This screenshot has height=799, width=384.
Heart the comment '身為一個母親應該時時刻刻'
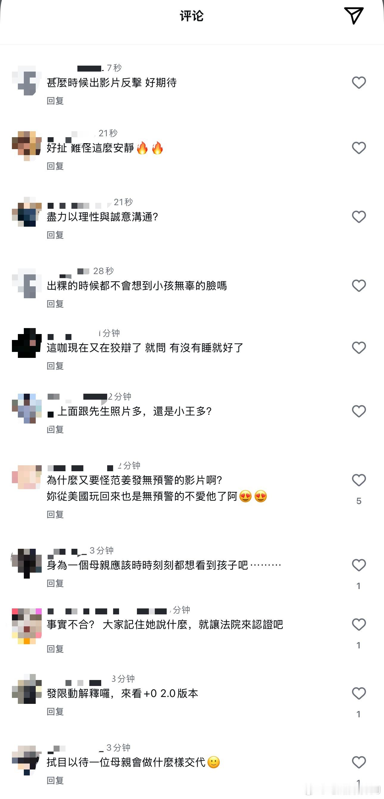tap(359, 565)
